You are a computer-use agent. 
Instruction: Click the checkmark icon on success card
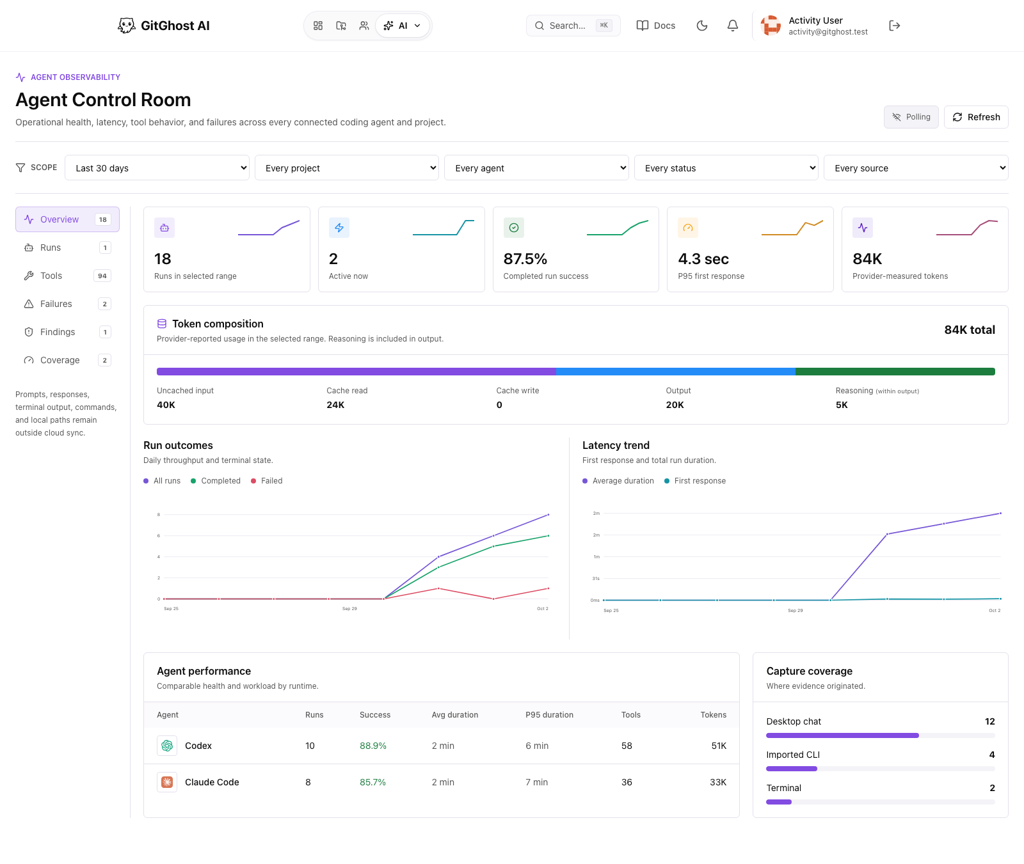514,228
